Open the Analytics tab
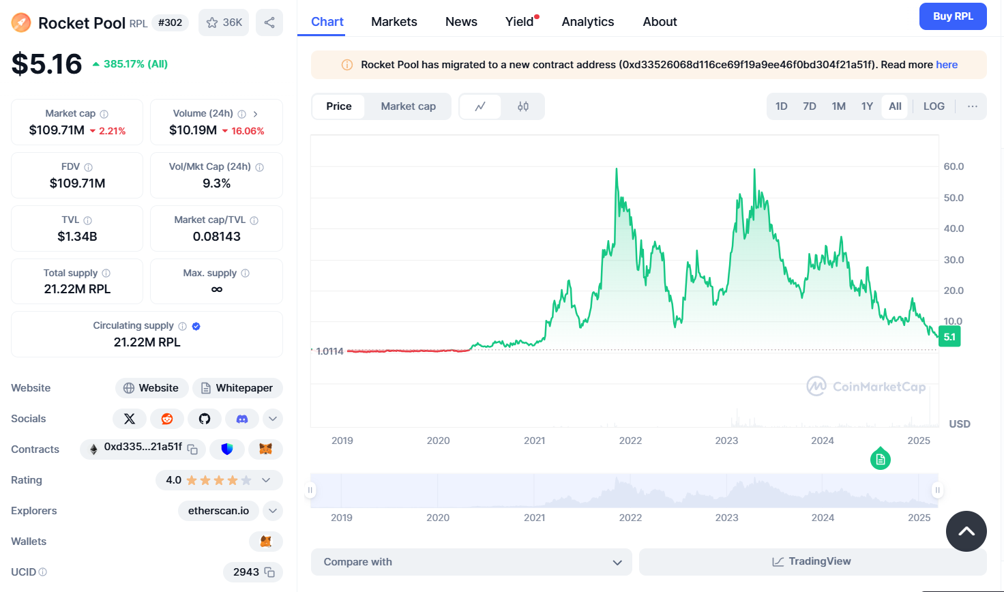1004x592 pixels. click(587, 22)
